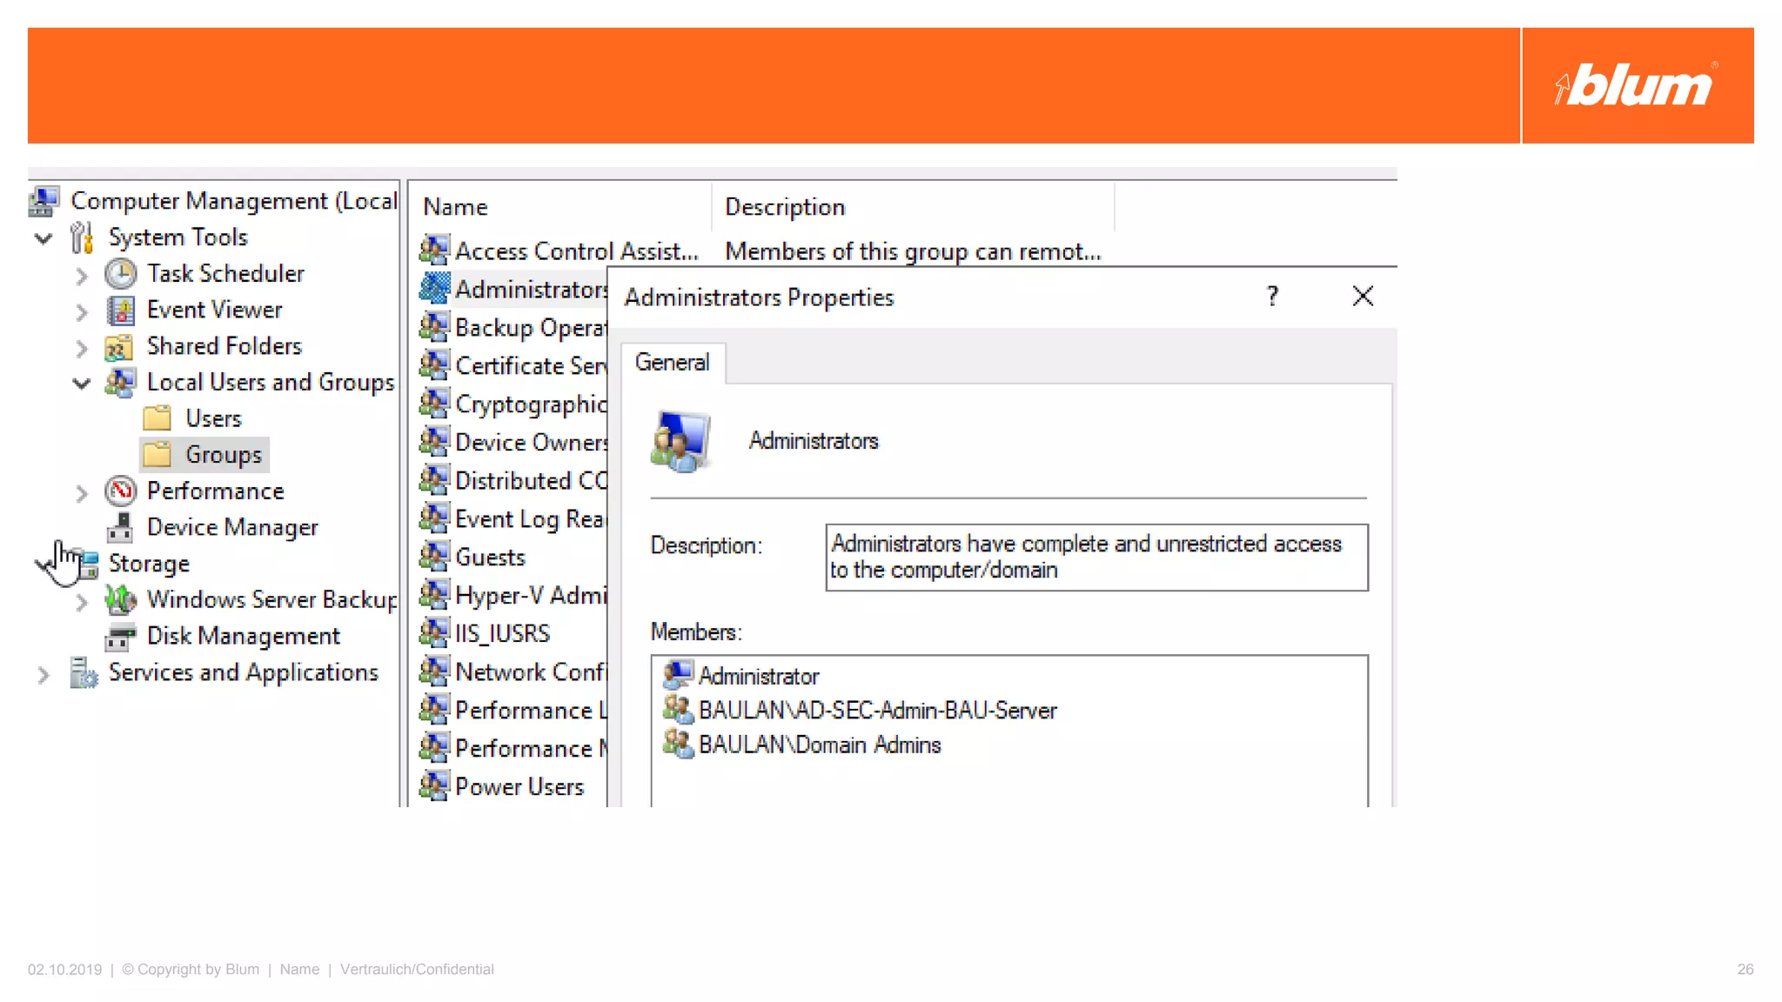The height and width of the screenshot is (1002, 1782).
Task: Click the Shared Folders icon
Action: click(x=119, y=347)
